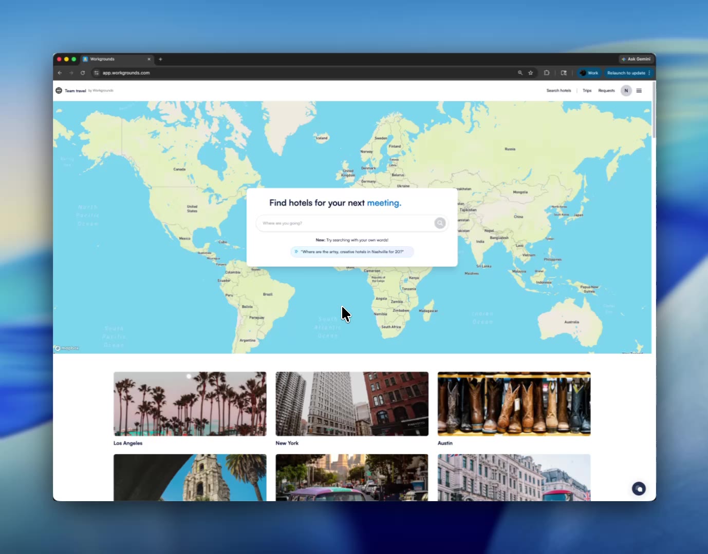Open the browser Extensions icon
Viewport: 708px width, 554px height.
(547, 72)
